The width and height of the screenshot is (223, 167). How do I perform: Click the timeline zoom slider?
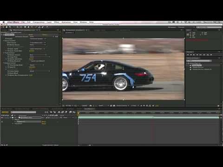point(90,145)
